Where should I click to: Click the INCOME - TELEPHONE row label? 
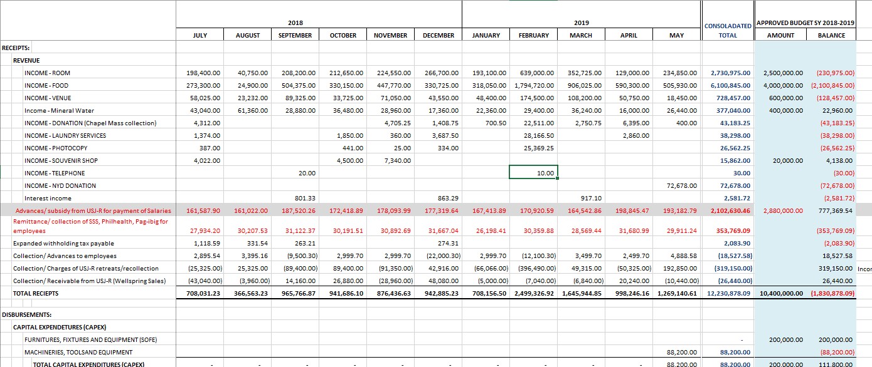pos(54,173)
